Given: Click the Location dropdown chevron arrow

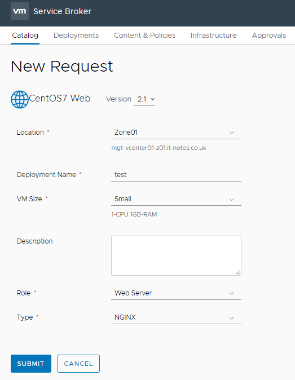Looking at the screenshot, I should 231,133.
